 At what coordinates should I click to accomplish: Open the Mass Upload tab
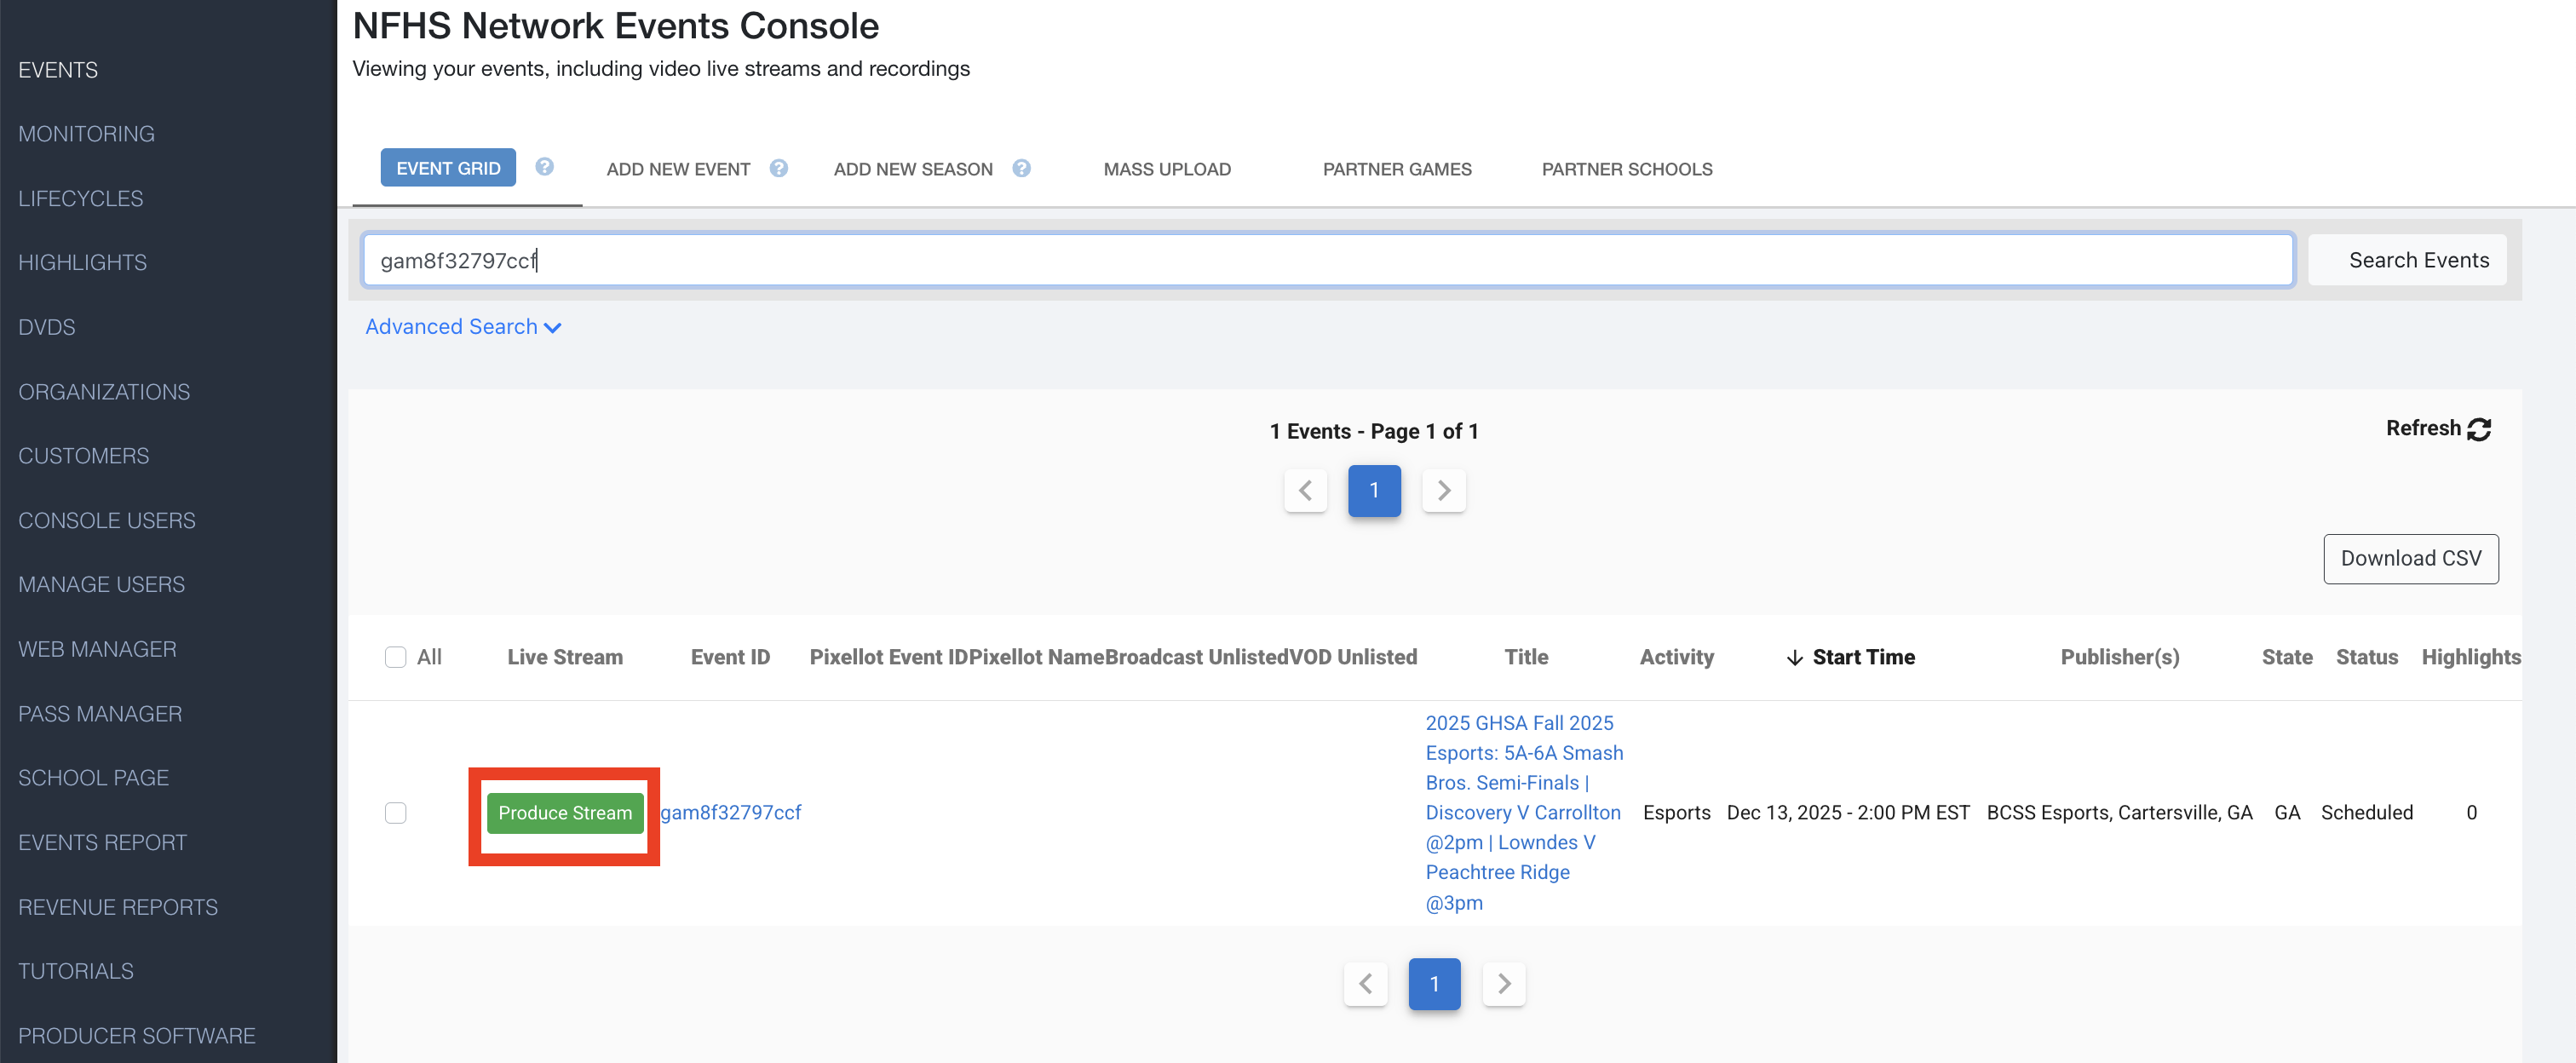tap(1167, 169)
